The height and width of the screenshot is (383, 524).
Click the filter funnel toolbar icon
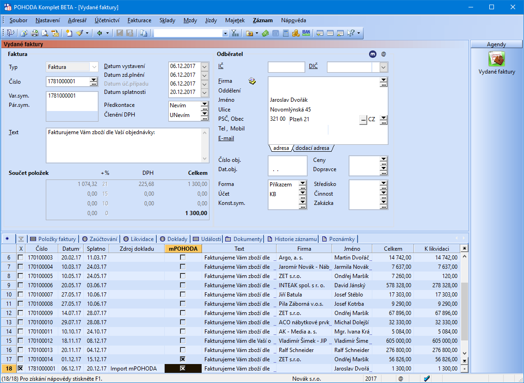point(235,33)
